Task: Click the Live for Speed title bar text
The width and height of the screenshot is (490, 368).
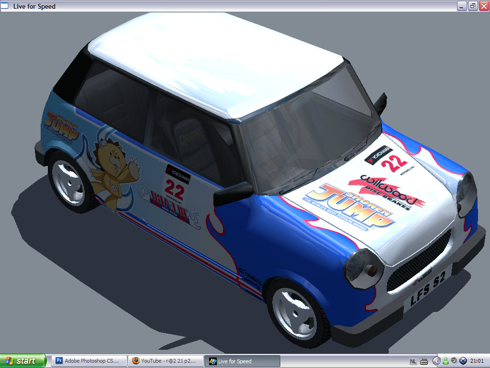Action: 34,6
